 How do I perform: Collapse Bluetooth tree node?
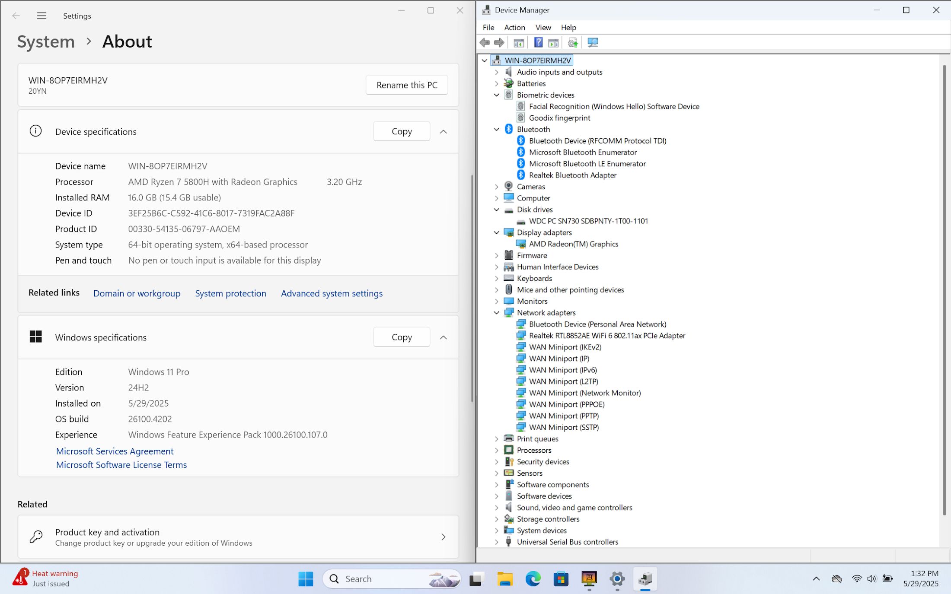click(496, 130)
